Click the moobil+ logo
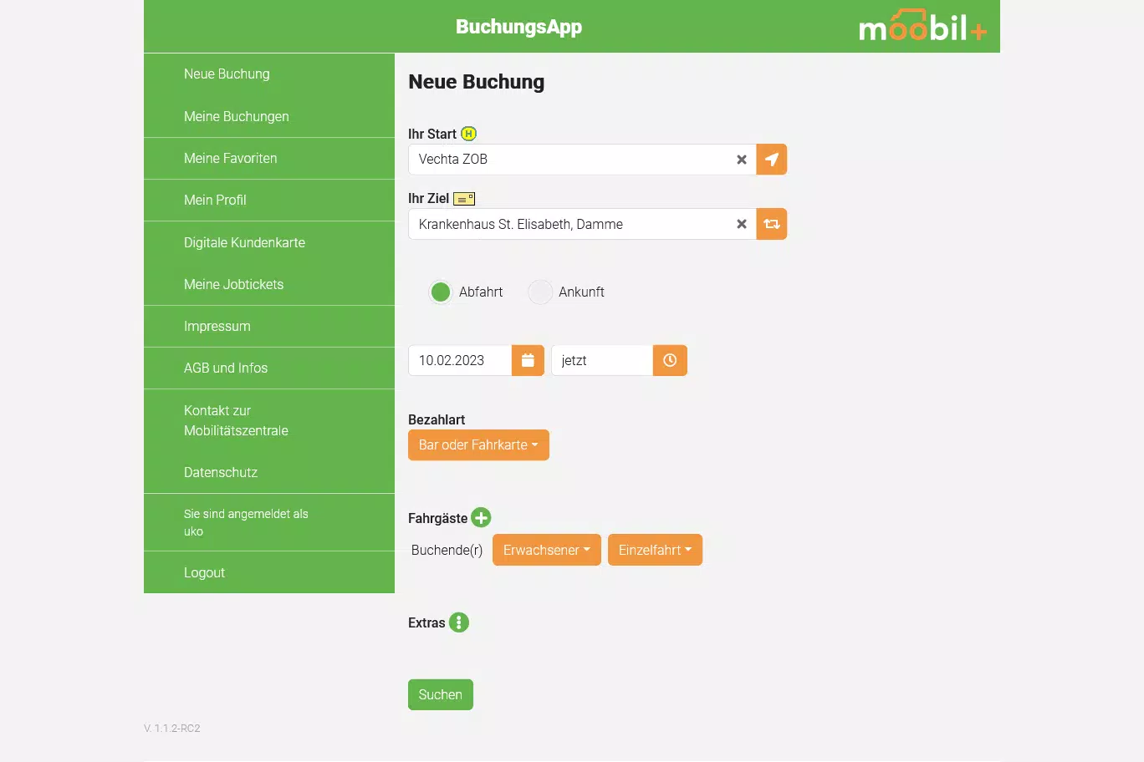Image resolution: width=1144 pixels, height=762 pixels. pyautogui.click(x=922, y=27)
